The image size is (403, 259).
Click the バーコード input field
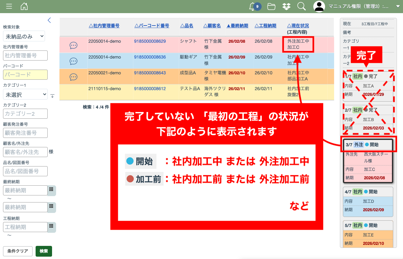point(25,75)
